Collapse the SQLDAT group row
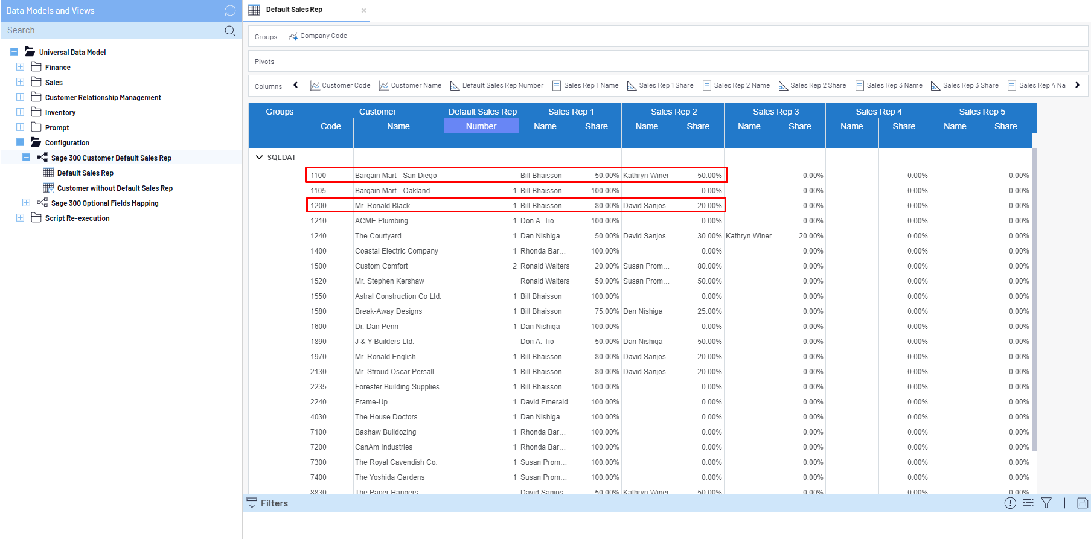 pyautogui.click(x=260, y=158)
